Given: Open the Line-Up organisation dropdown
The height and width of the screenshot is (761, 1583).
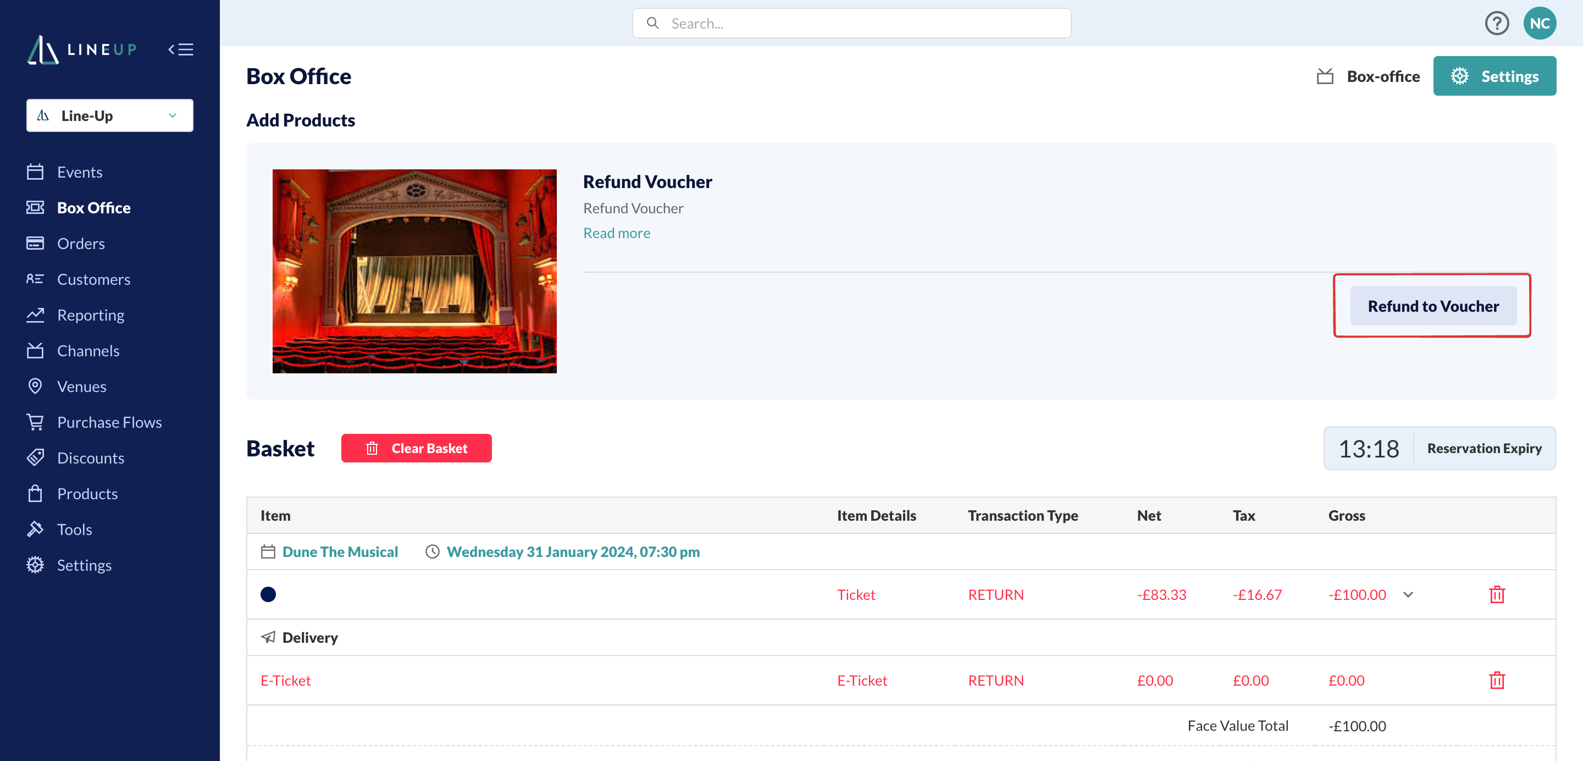Looking at the screenshot, I should click(109, 115).
